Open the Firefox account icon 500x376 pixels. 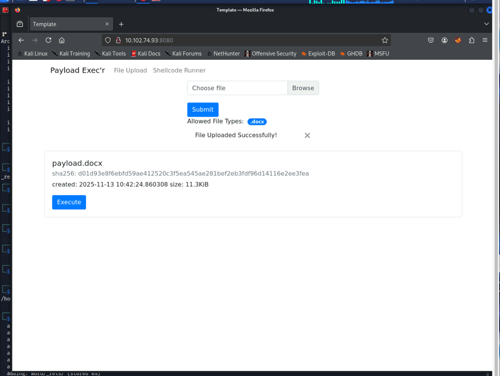(x=444, y=40)
